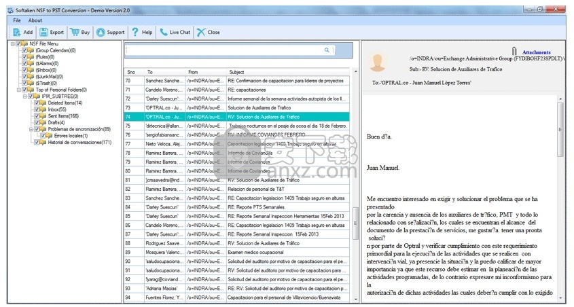Click the email list vertical scrollbar thumb
Viewport: 574px width, 307px height.
(x=355, y=223)
